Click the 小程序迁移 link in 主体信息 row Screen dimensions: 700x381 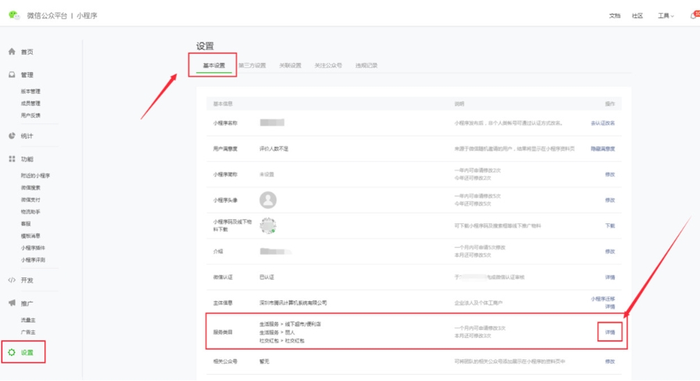coord(603,299)
